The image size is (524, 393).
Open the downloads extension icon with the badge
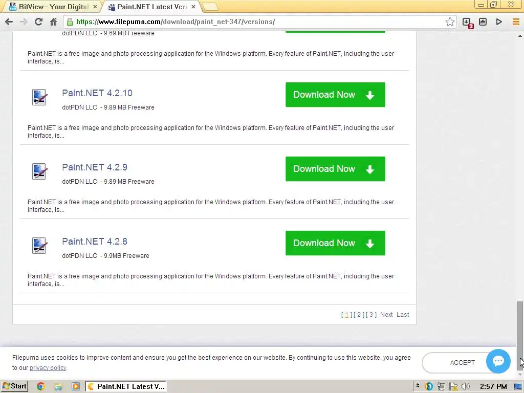[468, 23]
